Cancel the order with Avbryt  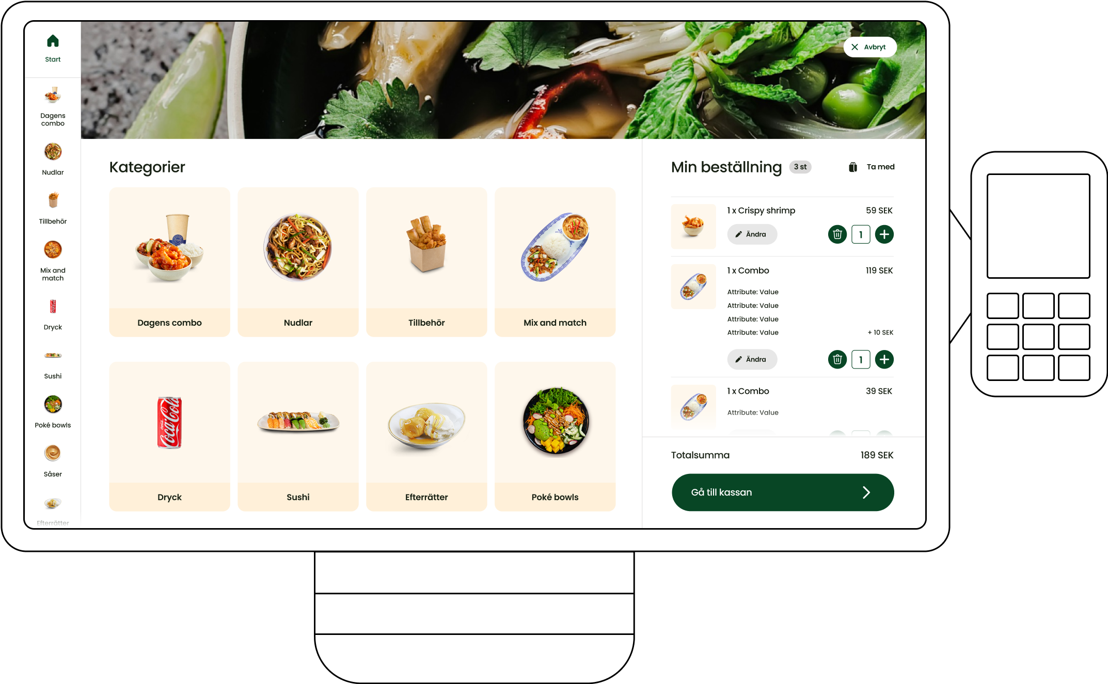[869, 47]
